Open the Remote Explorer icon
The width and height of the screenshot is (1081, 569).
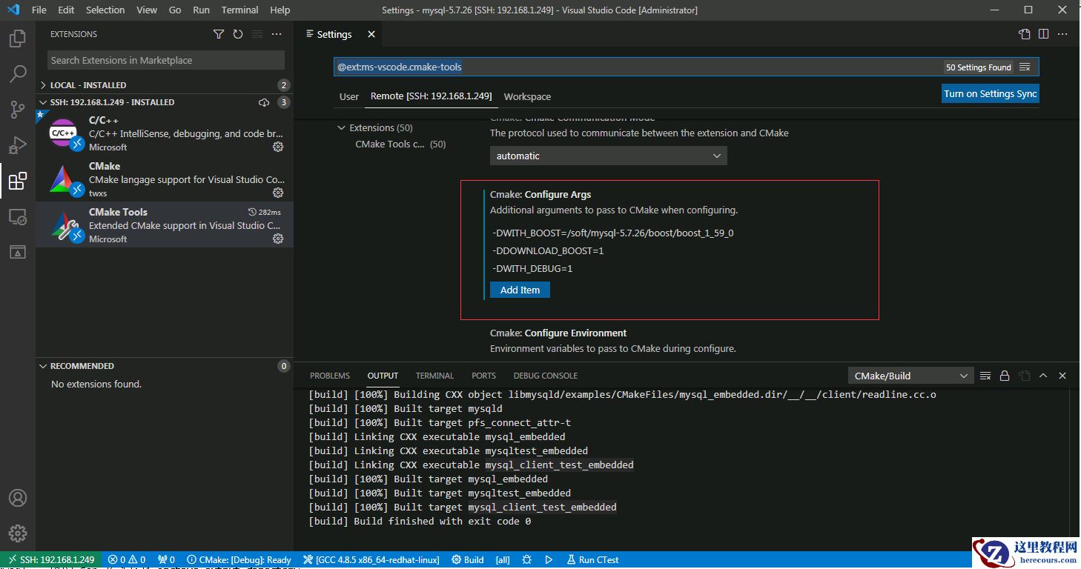click(18, 217)
